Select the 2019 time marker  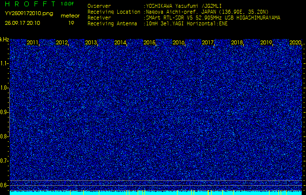coord(266,42)
